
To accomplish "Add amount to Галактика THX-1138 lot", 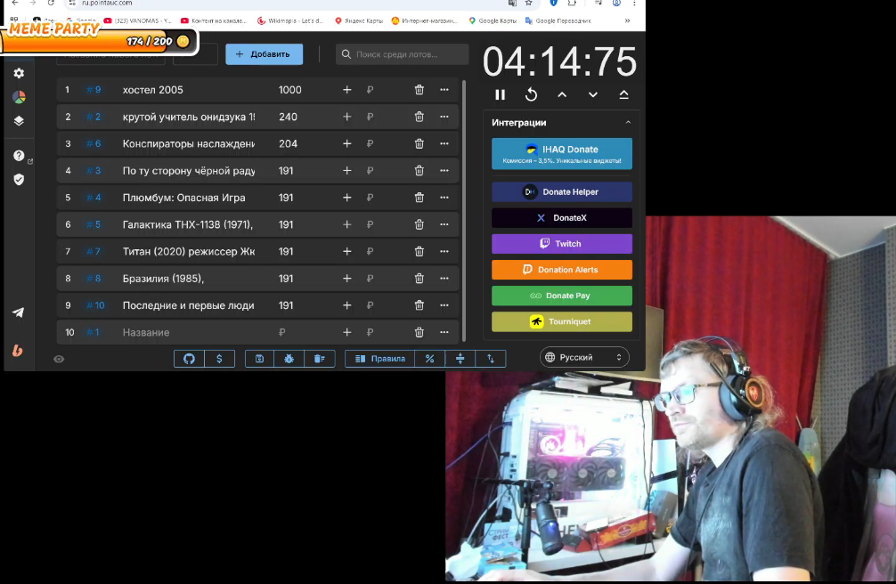I will [x=346, y=224].
